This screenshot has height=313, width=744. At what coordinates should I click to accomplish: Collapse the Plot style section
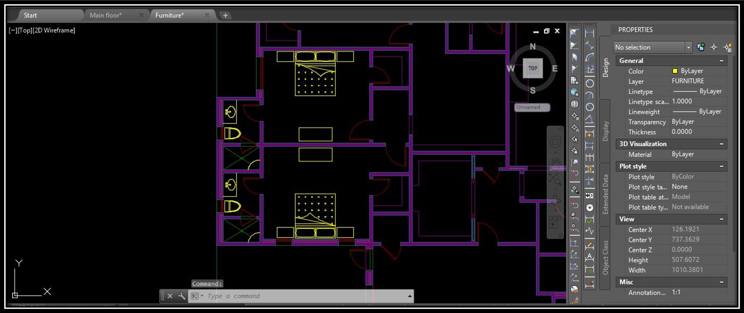point(722,166)
